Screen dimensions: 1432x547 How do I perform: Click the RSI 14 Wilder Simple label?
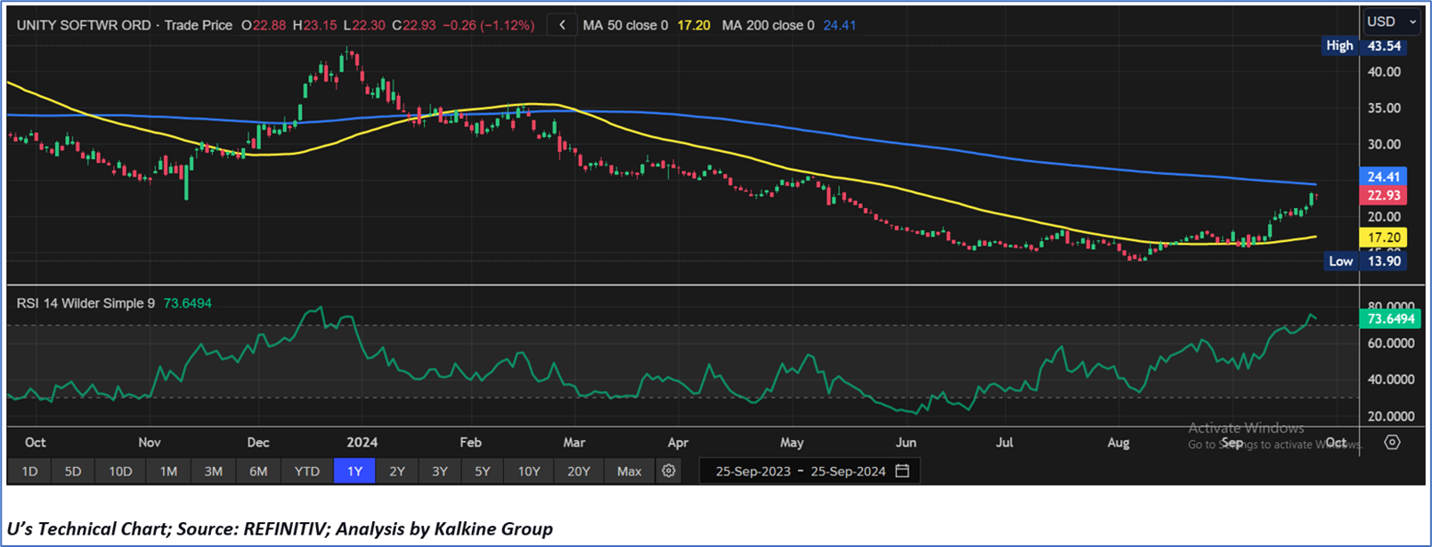pyautogui.click(x=85, y=303)
